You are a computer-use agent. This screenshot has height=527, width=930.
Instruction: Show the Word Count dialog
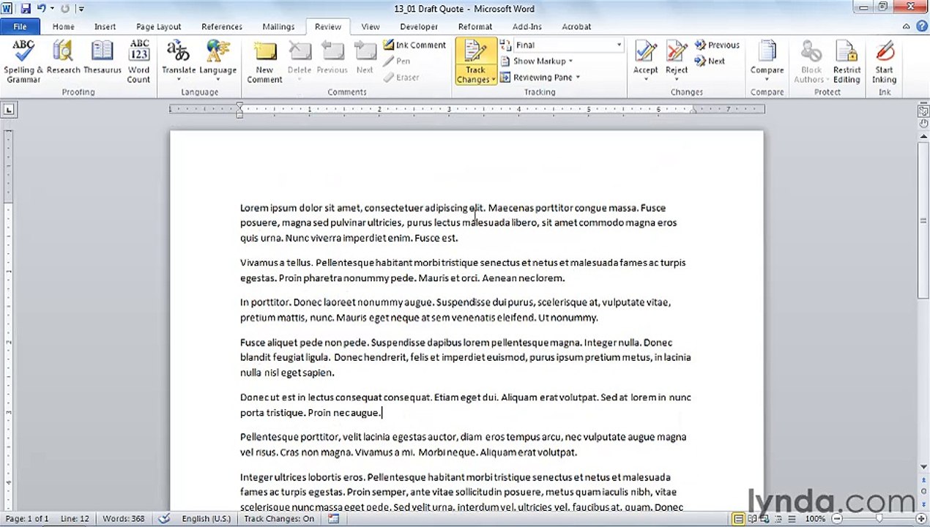point(138,61)
